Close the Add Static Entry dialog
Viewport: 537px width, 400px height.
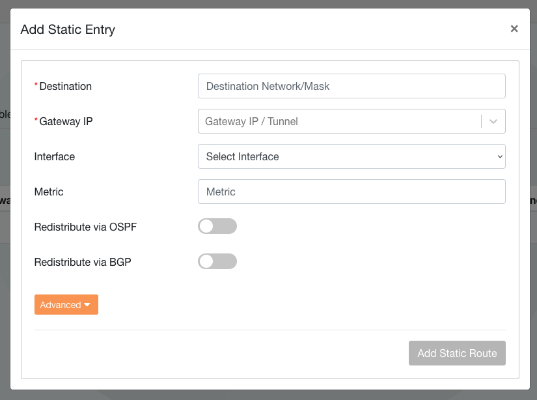click(514, 29)
